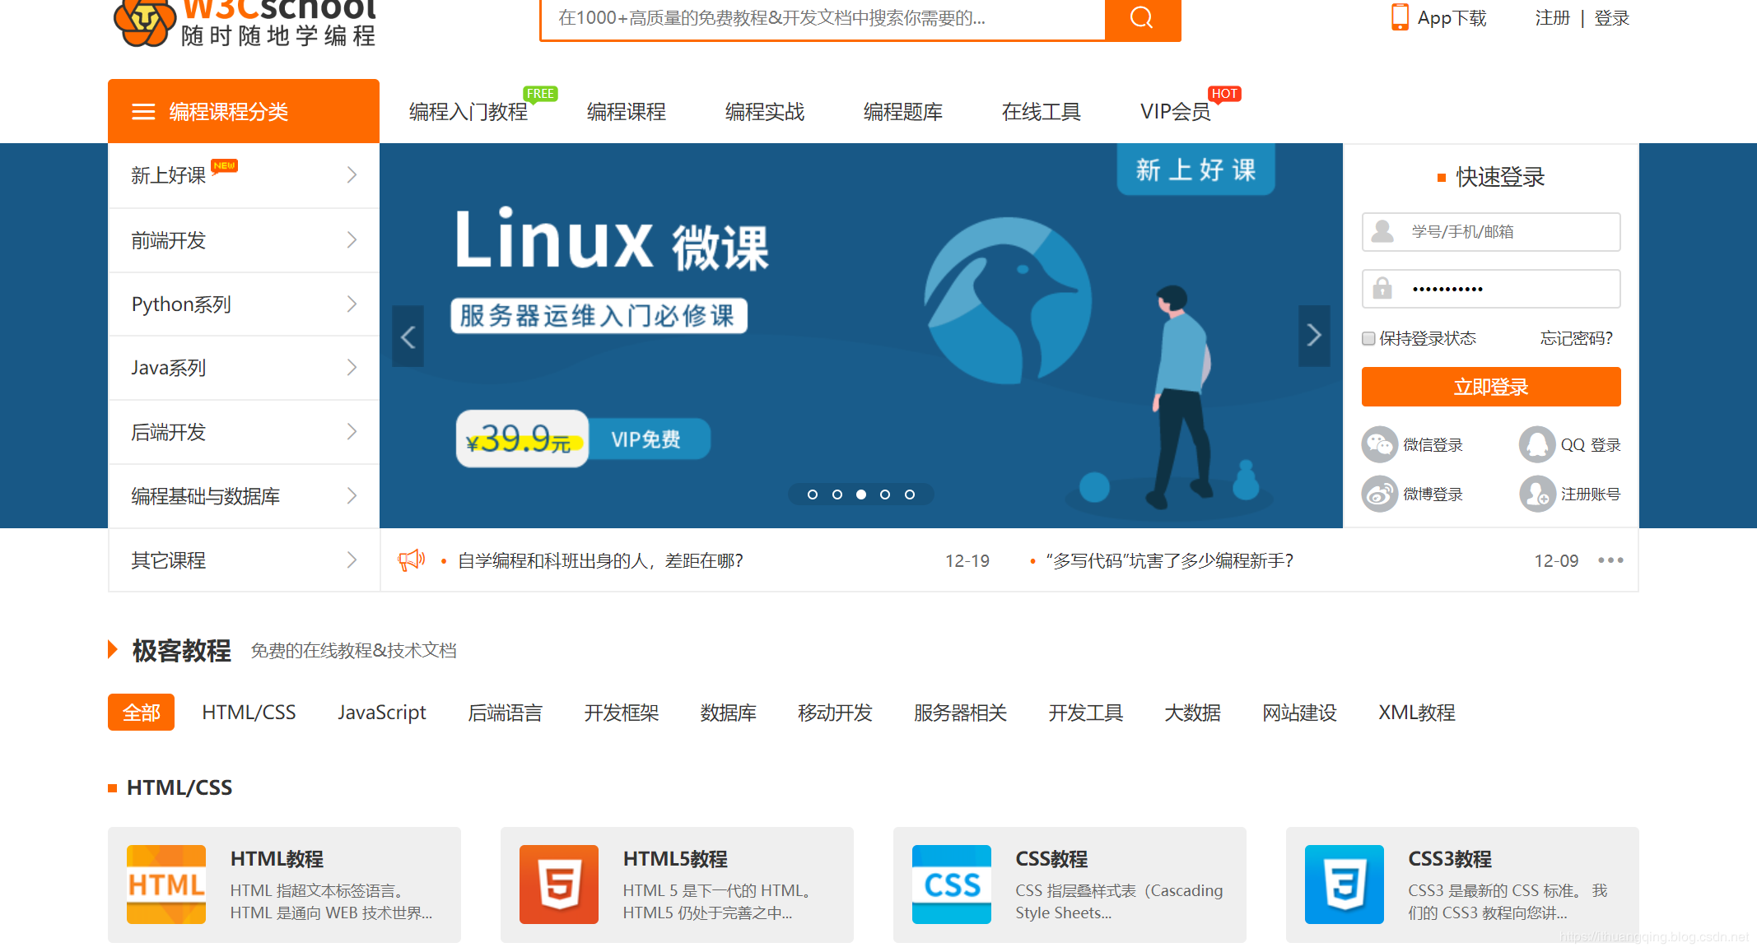Expand the 前端开发 category arrow
Image resolution: width=1757 pixels, height=952 pixels.
coord(352,240)
